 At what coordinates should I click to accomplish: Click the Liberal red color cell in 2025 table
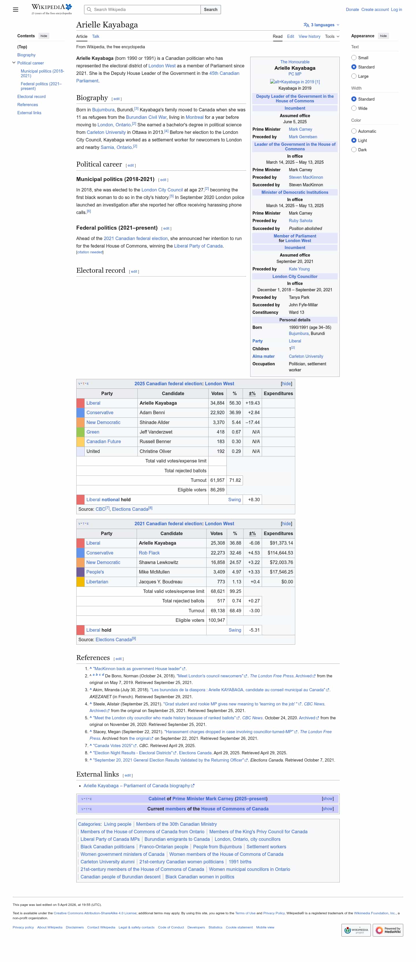(x=80, y=403)
